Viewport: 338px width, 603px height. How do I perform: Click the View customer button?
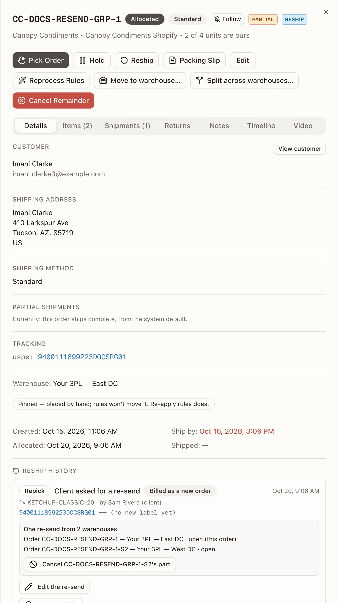click(x=300, y=149)
